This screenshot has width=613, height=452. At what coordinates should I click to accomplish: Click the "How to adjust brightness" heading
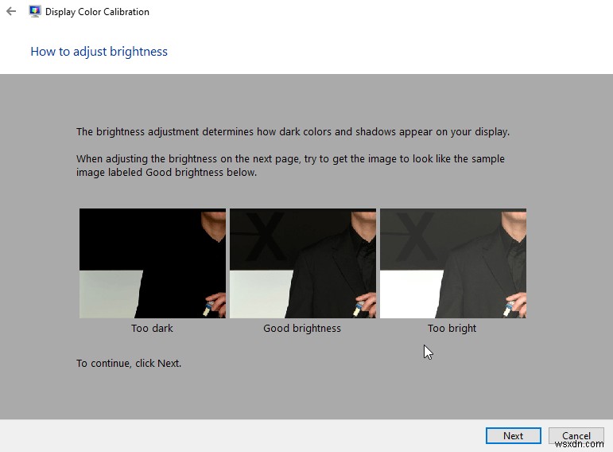[x=99, y=51]
